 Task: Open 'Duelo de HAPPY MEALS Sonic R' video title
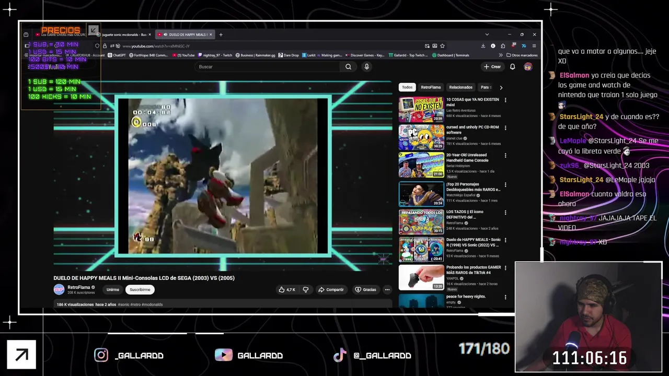(x=473, y=242)
